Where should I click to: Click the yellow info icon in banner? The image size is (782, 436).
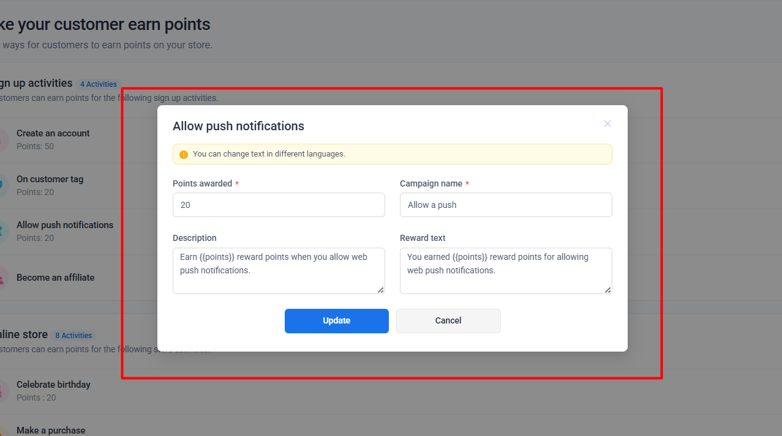tap(184, 155)
